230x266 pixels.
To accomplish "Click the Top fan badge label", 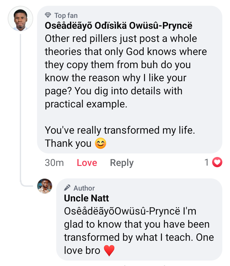I will point(66,15).
